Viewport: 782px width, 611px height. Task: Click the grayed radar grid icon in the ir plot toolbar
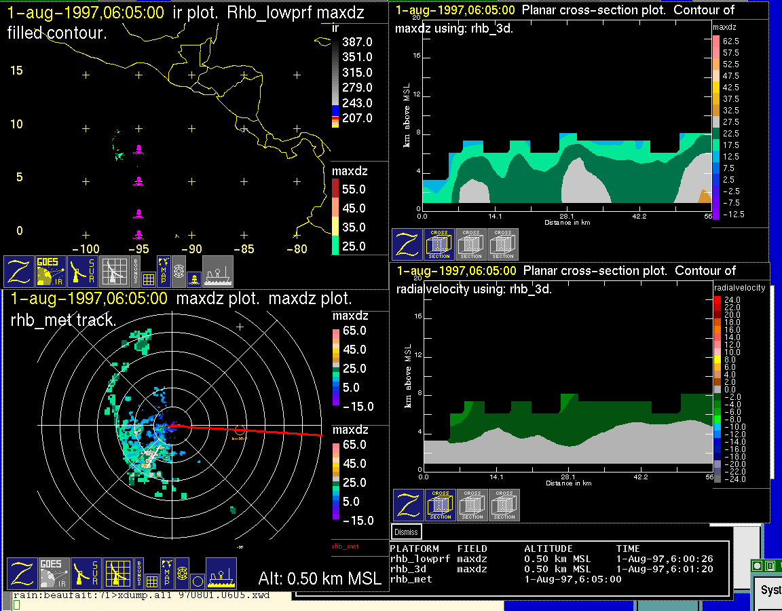coord(114,272)
